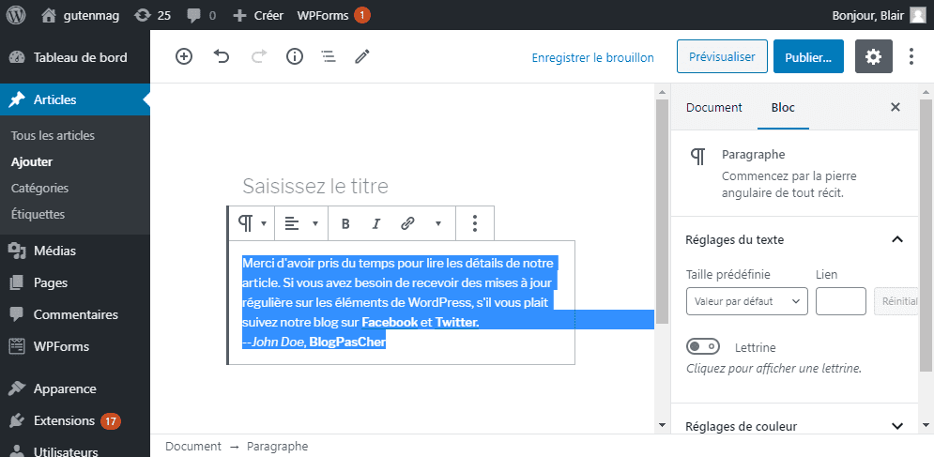Insert a link on selected text
Viewport: 934px width, 457px height.
(x=407, y=224)
